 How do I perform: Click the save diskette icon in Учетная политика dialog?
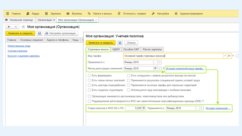point(120,43)
